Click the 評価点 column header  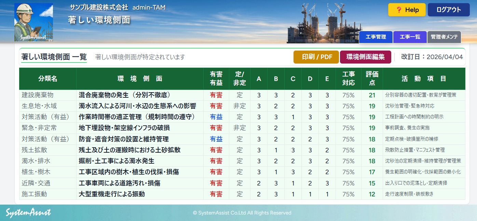372,79
